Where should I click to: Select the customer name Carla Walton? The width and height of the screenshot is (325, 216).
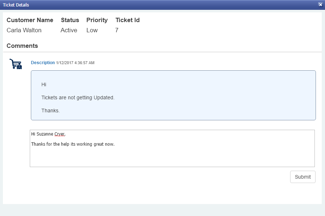[24, 30]
